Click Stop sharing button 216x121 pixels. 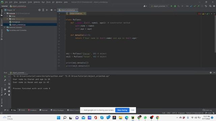122,110
